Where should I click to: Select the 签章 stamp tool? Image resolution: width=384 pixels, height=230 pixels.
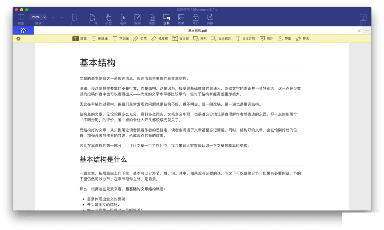click(284, 39)
